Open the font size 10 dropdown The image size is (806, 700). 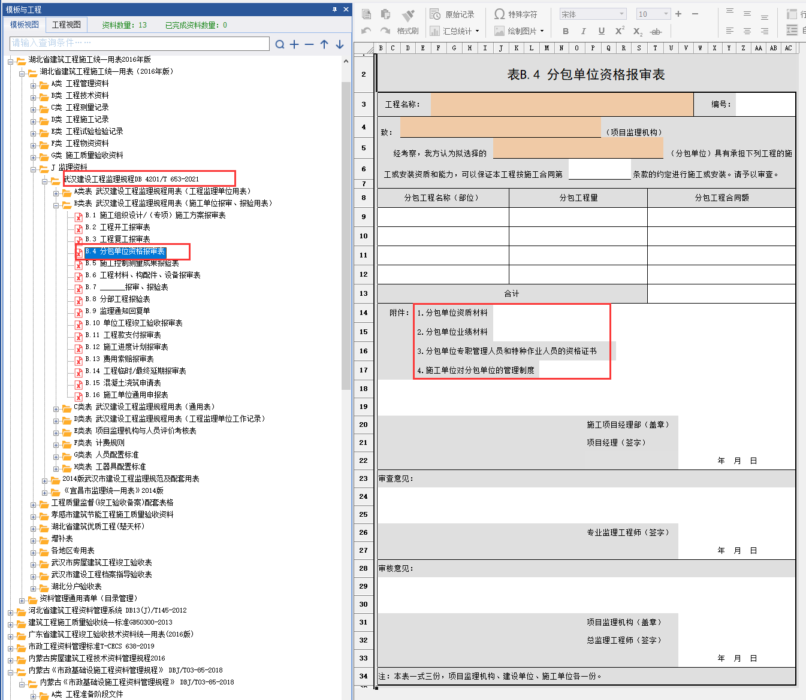[666, 14]
